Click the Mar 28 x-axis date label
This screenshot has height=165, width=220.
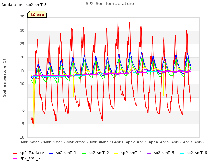coord(73,142)
